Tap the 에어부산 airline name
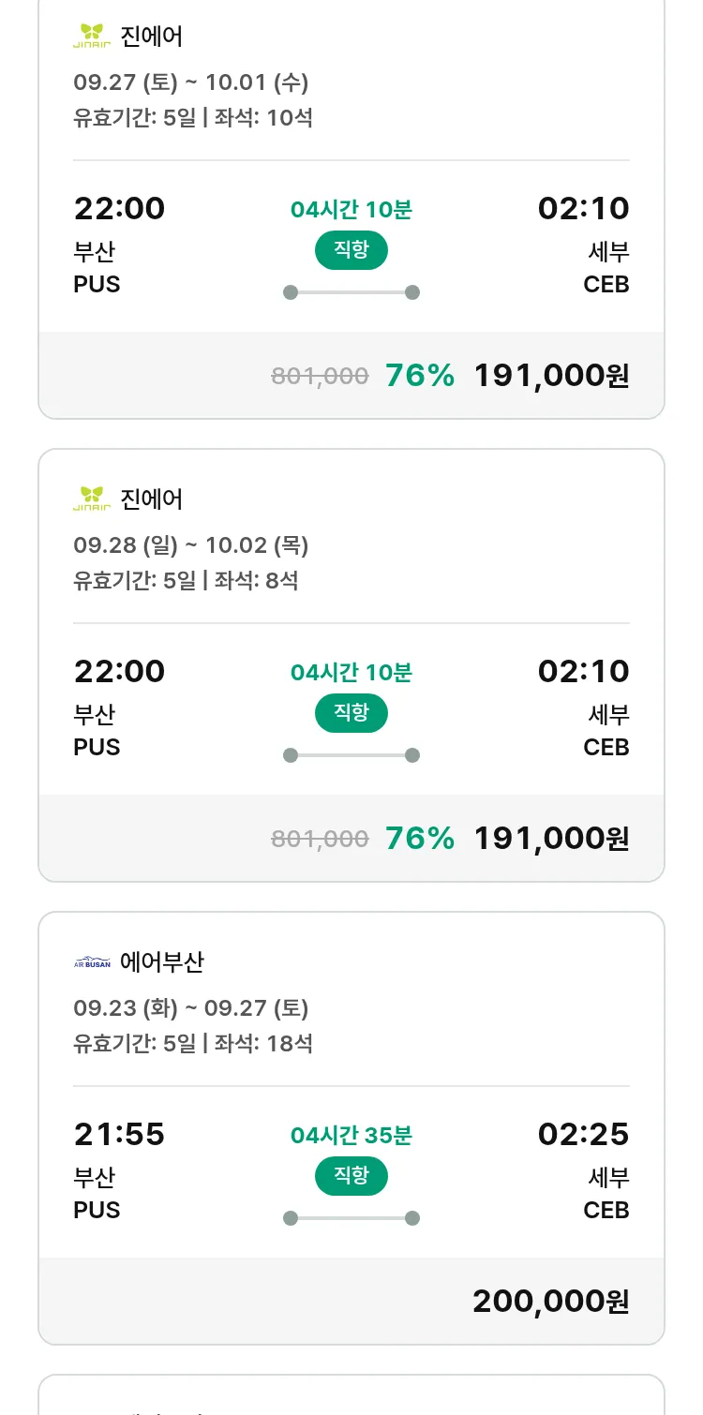The height and width of the screenshot is (1415, 703). 162,962
